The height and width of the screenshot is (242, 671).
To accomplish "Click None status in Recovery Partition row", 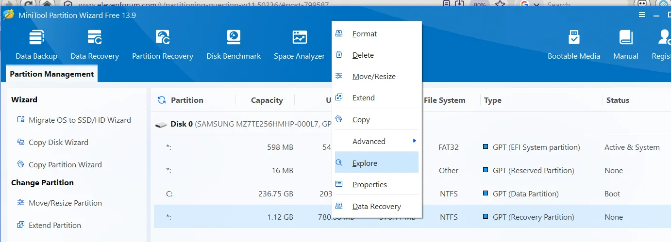I will point(614,217).
